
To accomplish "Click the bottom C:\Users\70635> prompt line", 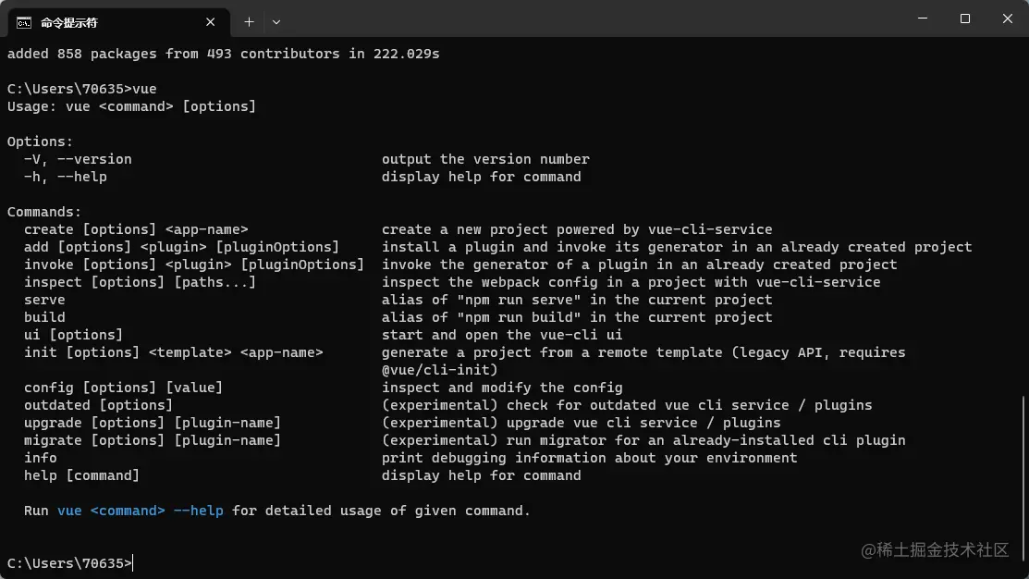I will point(69,562).
